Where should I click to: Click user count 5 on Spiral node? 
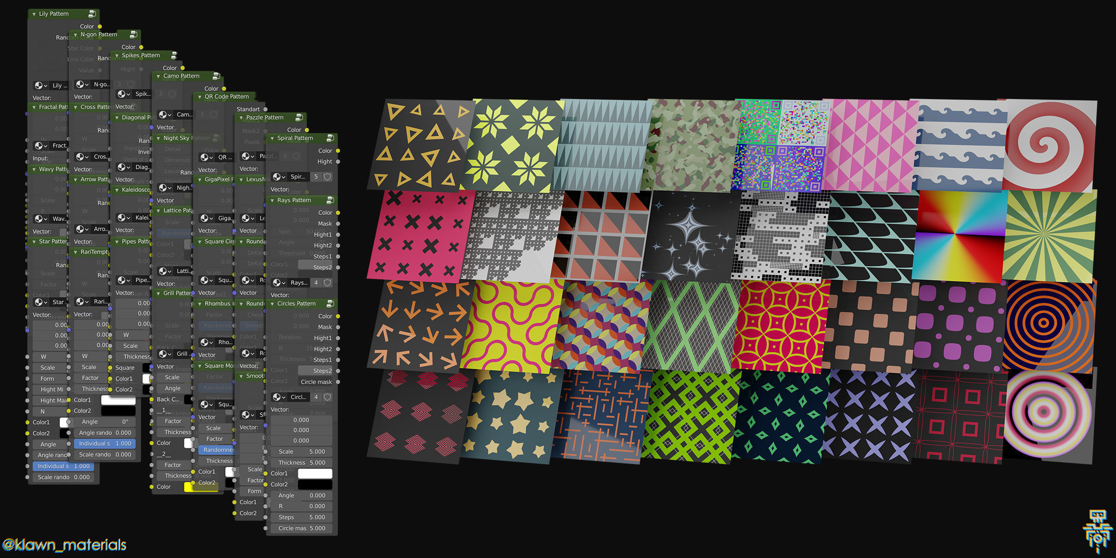click(316, 177)
